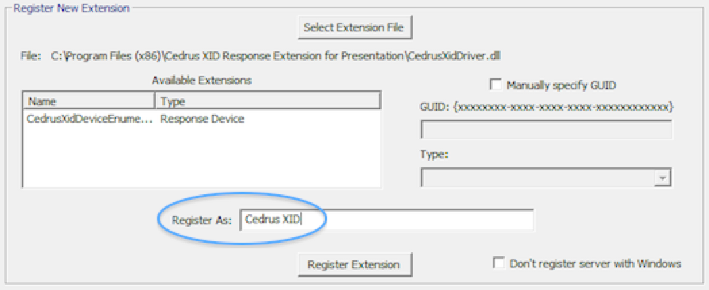
Task: Click the Register As label
Action: coord(202,220)
